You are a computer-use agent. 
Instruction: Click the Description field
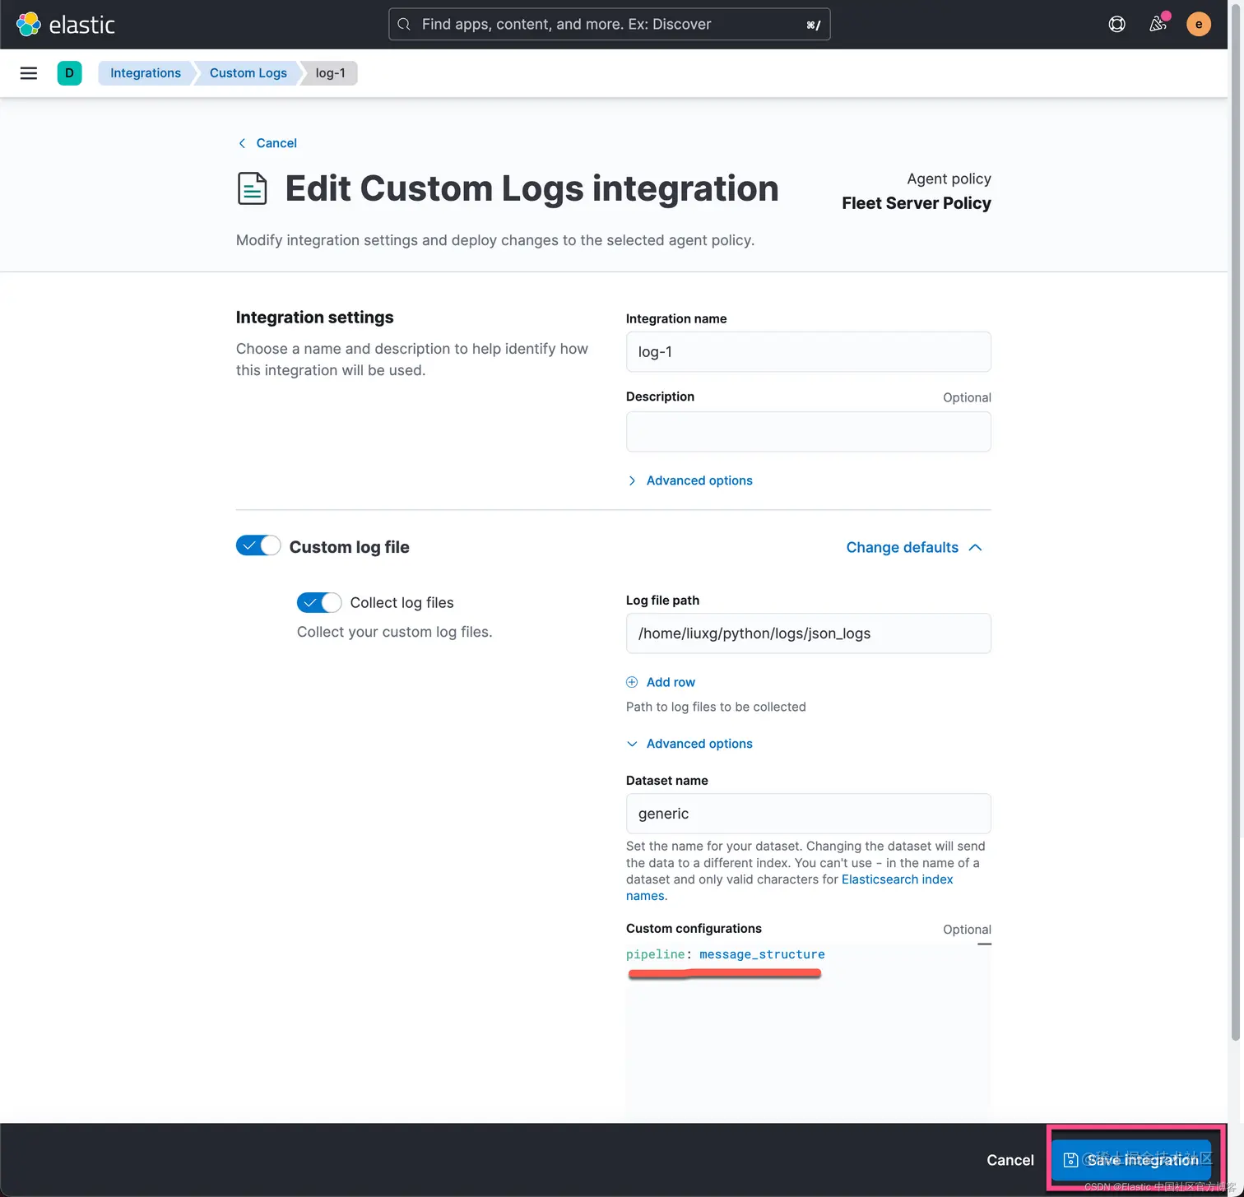tap(809, 432)
